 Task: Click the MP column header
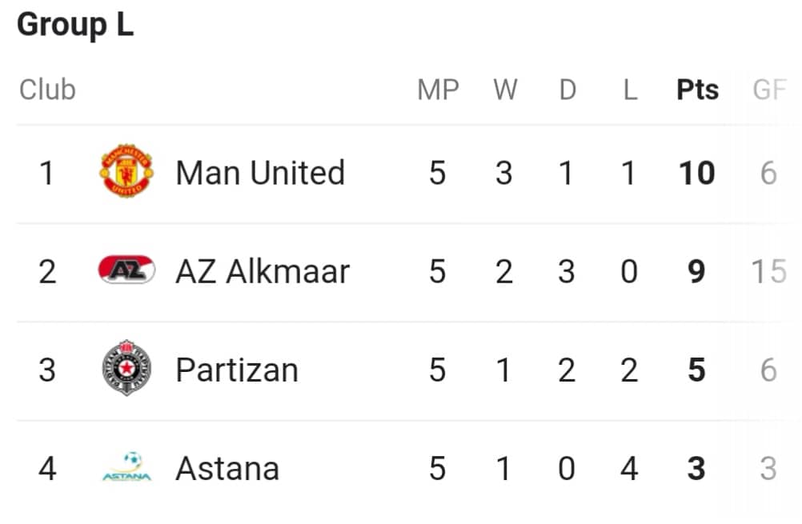438,90
